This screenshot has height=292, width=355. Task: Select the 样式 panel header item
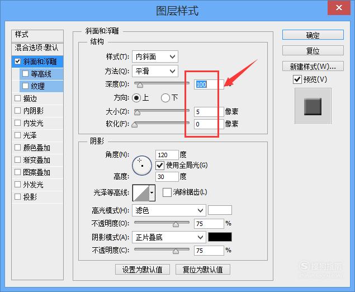pyautogui.click(x=37, y=35)
